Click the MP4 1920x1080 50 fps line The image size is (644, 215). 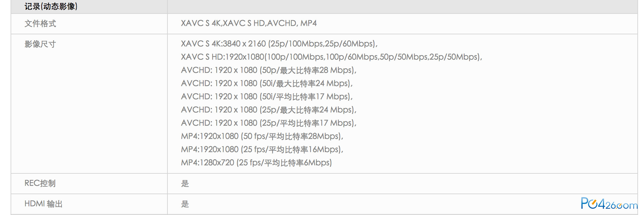click(x=262, y=136)
